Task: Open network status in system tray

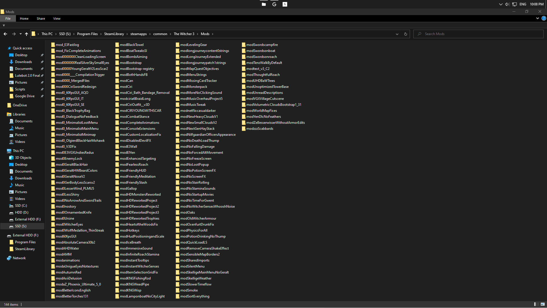Action: pos(515,4)
